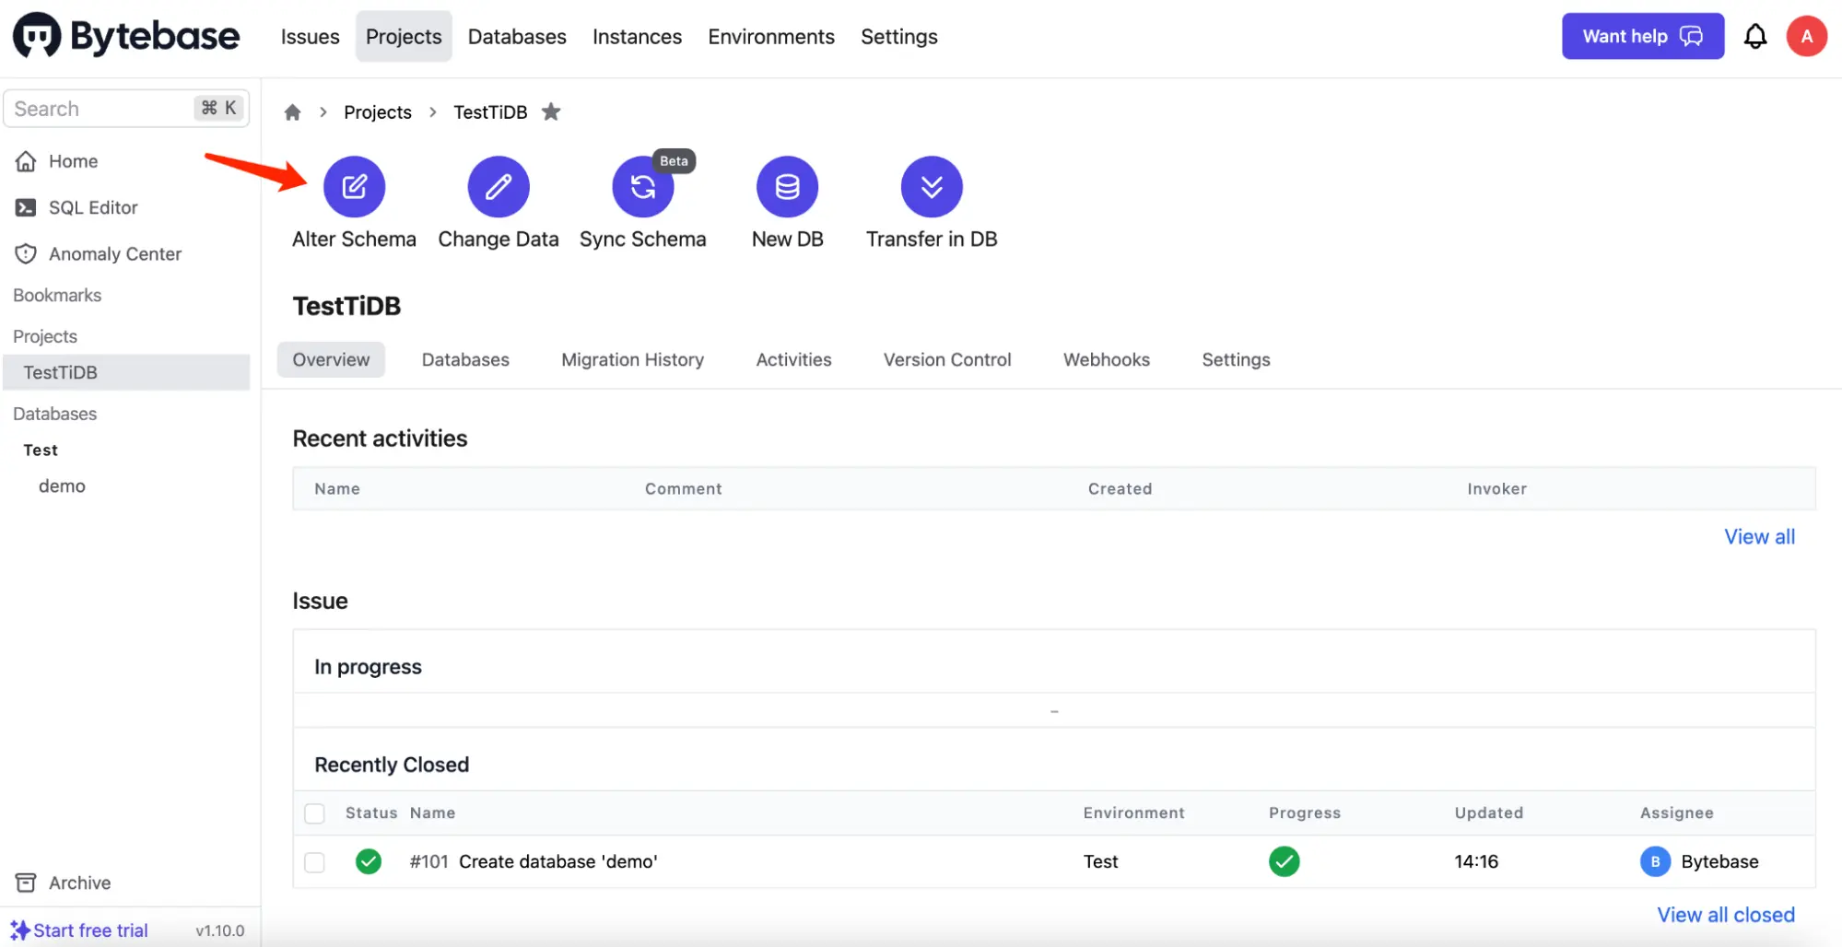
Task: Switch to the Webhooks tab
Action: point(1106,359)
